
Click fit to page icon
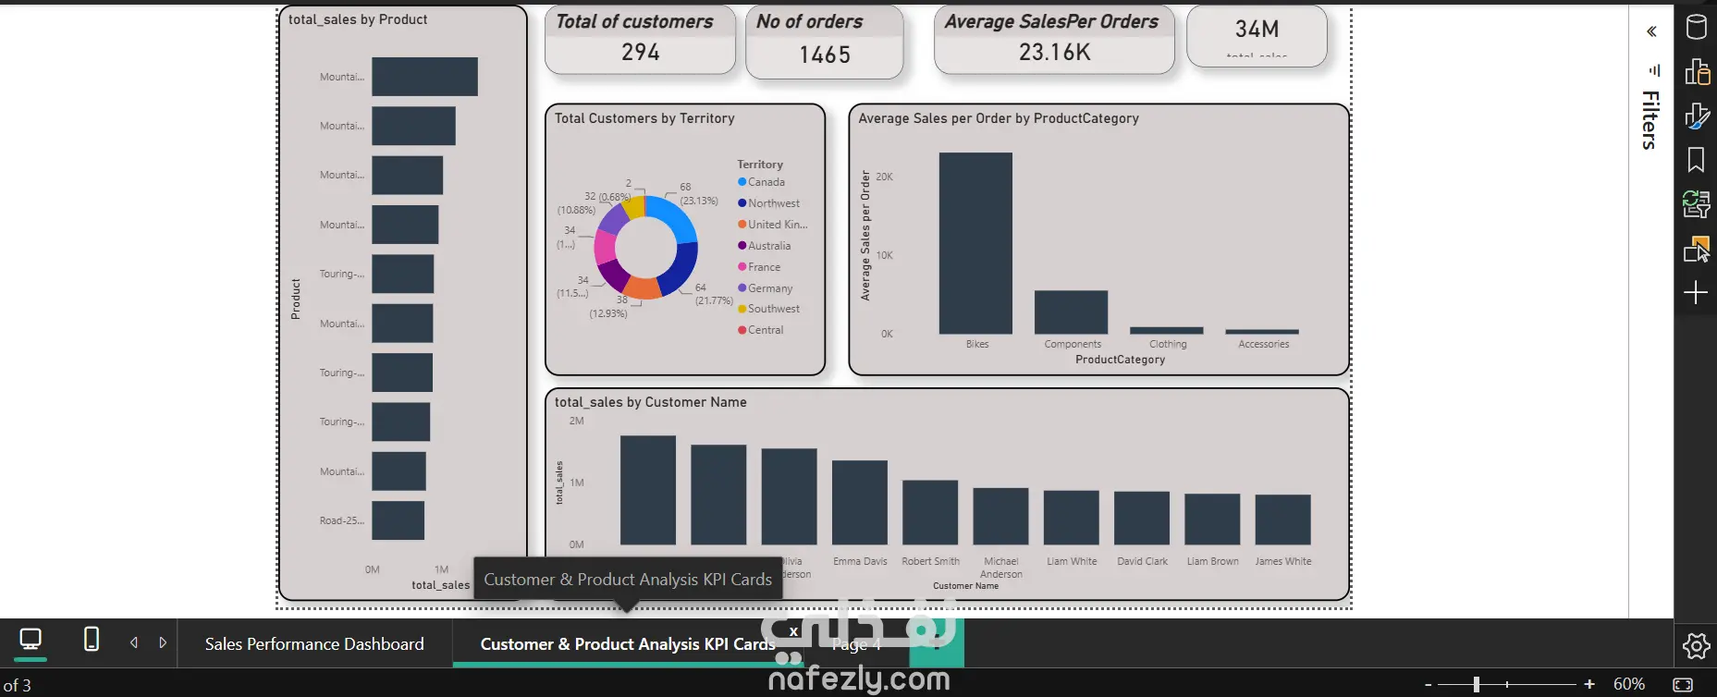[x=1683, y=685]
